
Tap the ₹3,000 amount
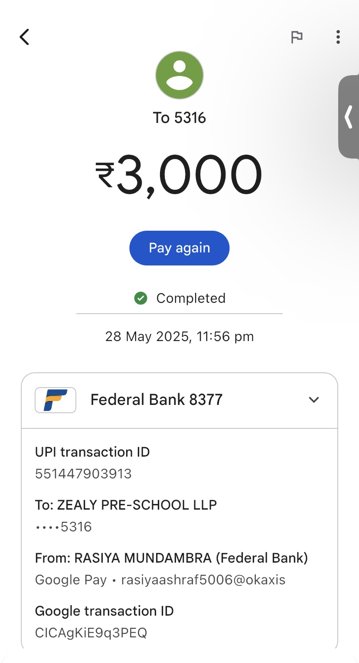(179, 176)
